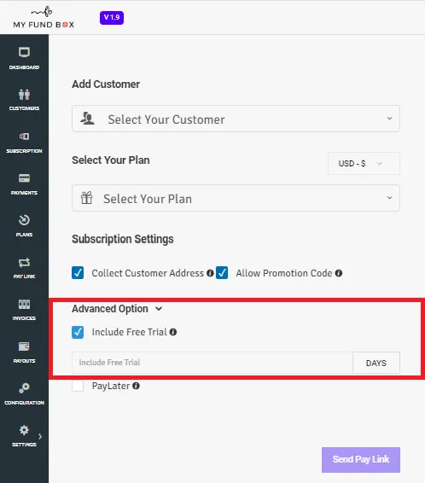Open the Select Your Plan dropdown
The width and height of the screenshot is (425, 483).
tap(236, 198)
